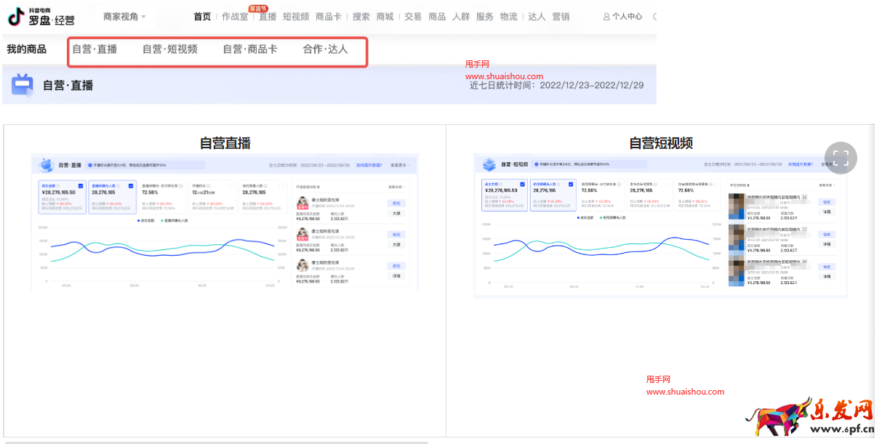This screenshot has width=882, height=444.
Task: Uncheck 成交金额 checkbox in 自营直播 panel
Action: [81, 185]
